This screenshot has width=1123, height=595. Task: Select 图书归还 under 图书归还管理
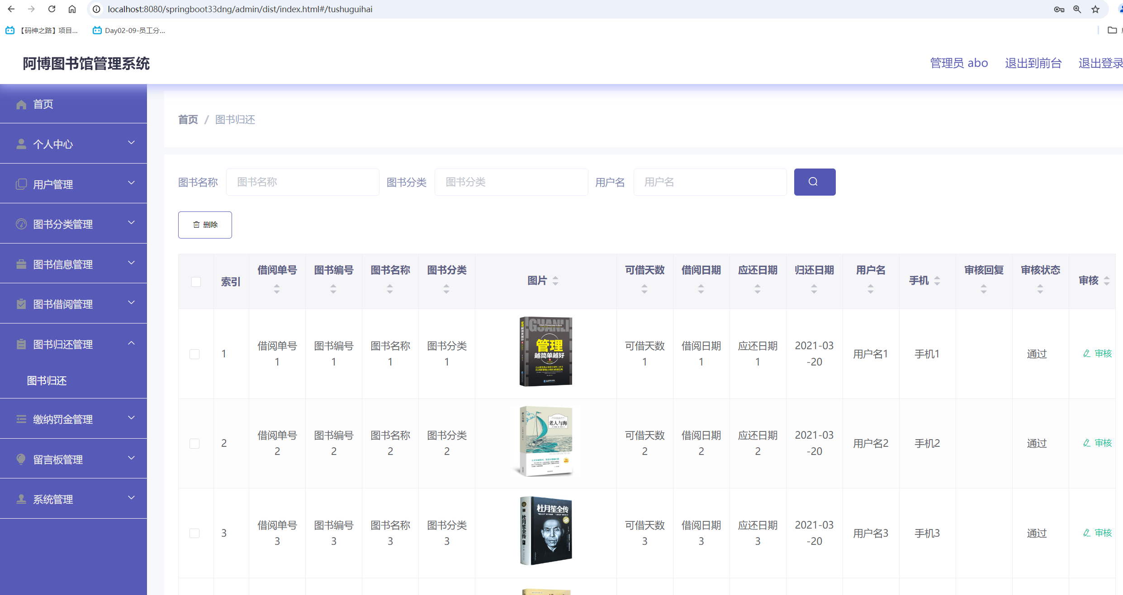click(x=47, y=381)
